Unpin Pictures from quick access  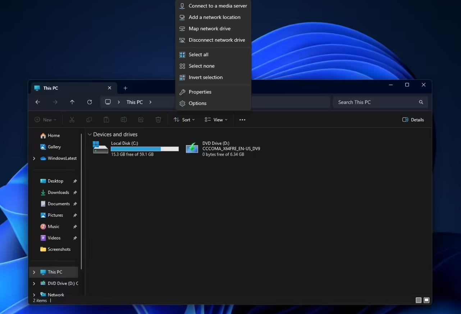[75, 215]
